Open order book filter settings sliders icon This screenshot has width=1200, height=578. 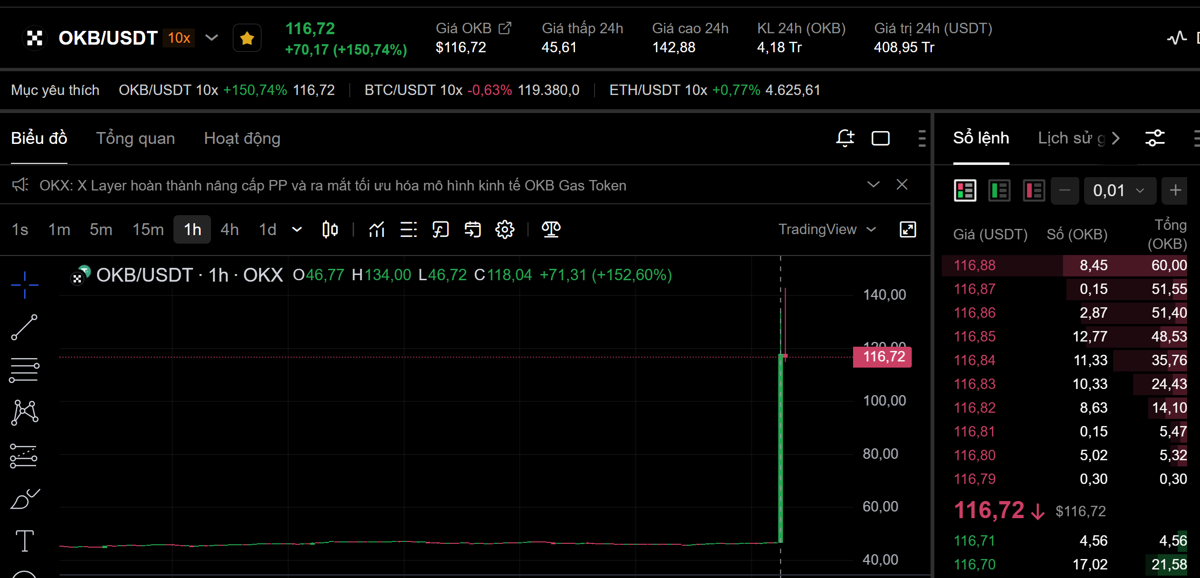point(1155,138)
